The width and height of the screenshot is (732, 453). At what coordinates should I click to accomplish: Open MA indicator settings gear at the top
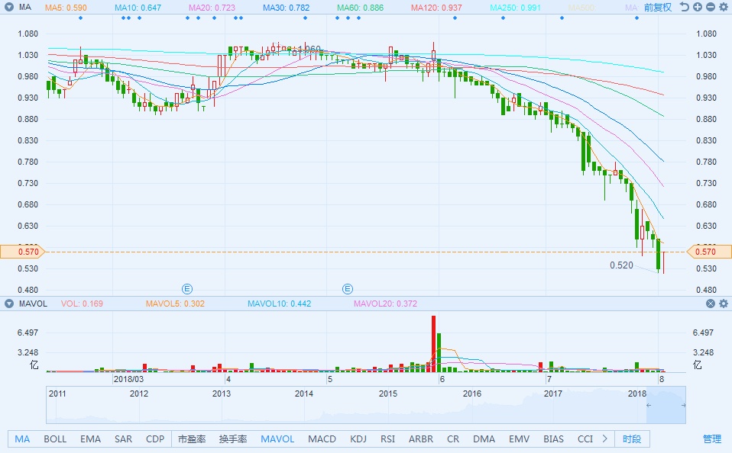tap(724, 7)
